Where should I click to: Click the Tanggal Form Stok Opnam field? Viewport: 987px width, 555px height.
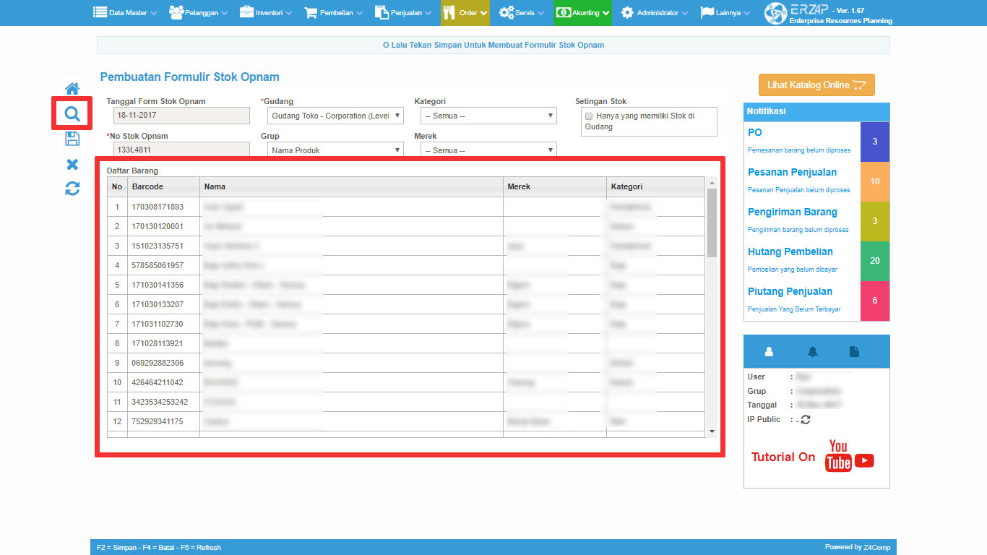point(181,116)
